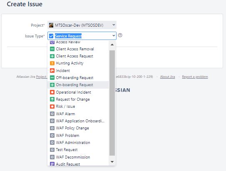Click the scroll up arrow in issue list
Viewport: 226px width, 171px height.
point(112,45)
